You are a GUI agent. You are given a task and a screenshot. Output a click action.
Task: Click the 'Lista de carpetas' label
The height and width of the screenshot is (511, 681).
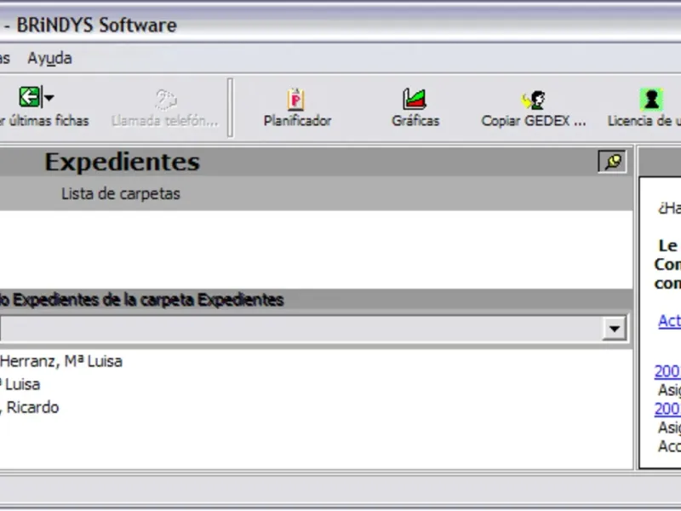pos(121,194)
